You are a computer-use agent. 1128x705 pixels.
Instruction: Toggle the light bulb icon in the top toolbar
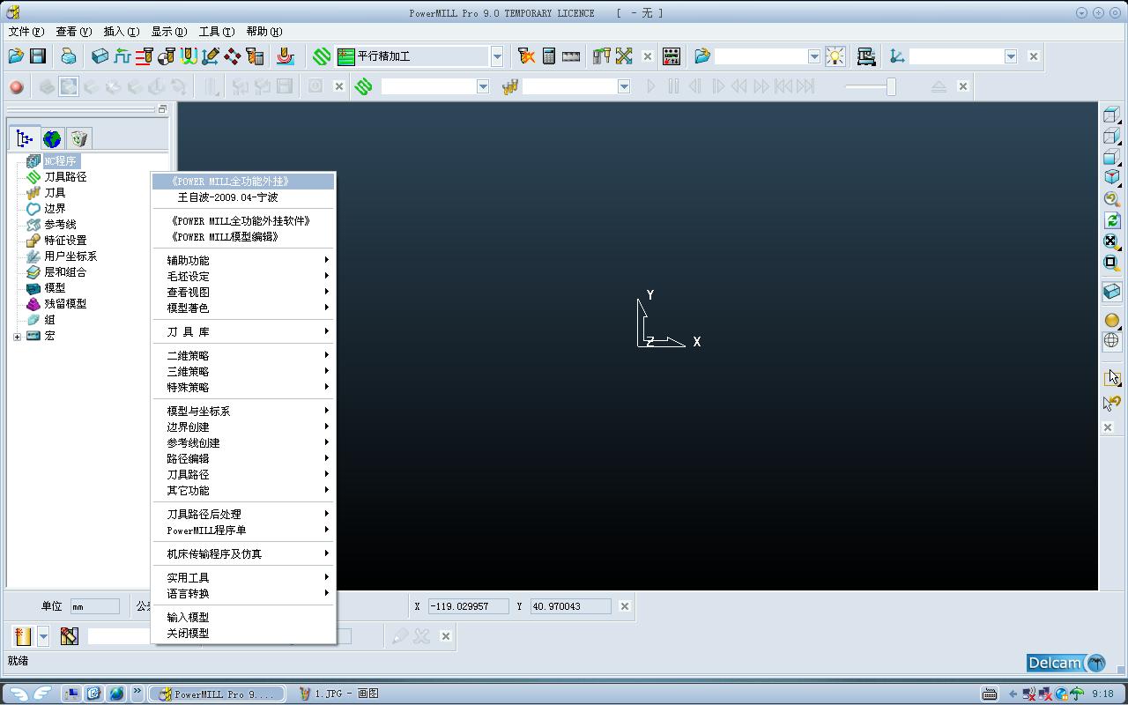pos(835,56)
